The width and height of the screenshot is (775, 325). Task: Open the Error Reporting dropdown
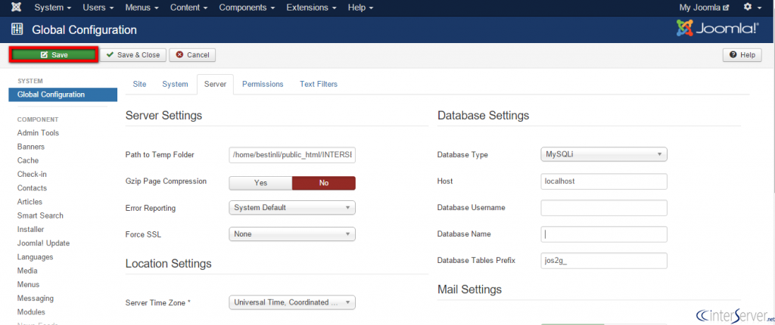pyautogui.click(x=292, y=207)
